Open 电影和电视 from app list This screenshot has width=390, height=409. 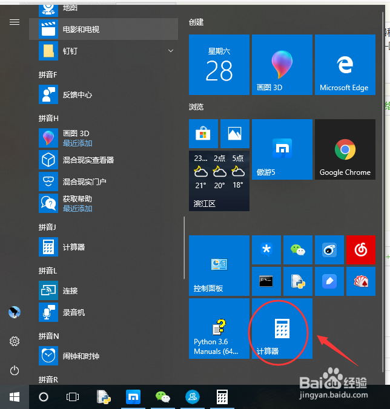pos(104,29)
